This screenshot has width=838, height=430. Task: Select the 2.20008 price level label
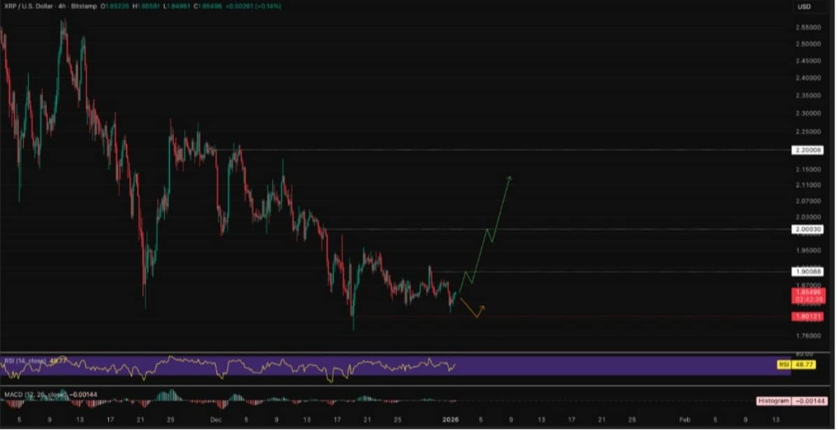click(809, 150)
